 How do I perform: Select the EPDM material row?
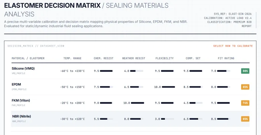pos(130,87)
